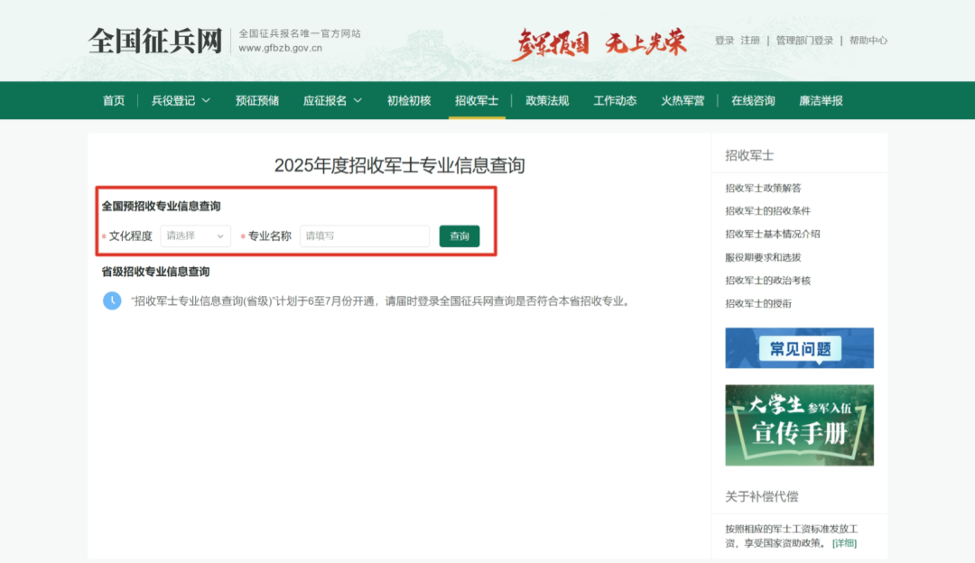Open the 招收军士 navigation tab
Viewport: 975px width, 563px height.
477,101
